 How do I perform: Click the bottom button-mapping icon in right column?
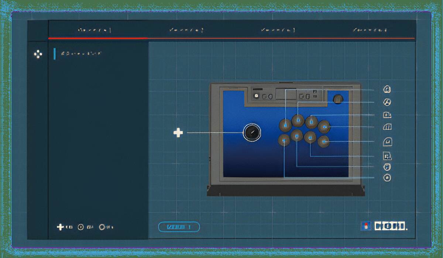click(x=387, y=178)
